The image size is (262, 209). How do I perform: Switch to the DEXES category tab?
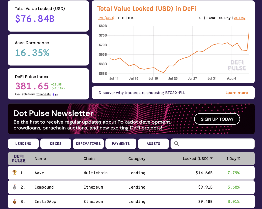pyautogui.click(x=56, y=144)
